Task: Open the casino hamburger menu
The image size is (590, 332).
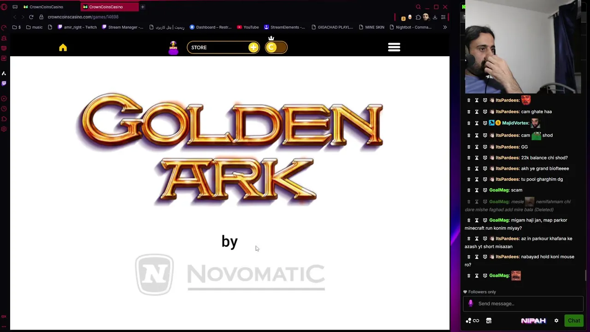Action: 394,47
